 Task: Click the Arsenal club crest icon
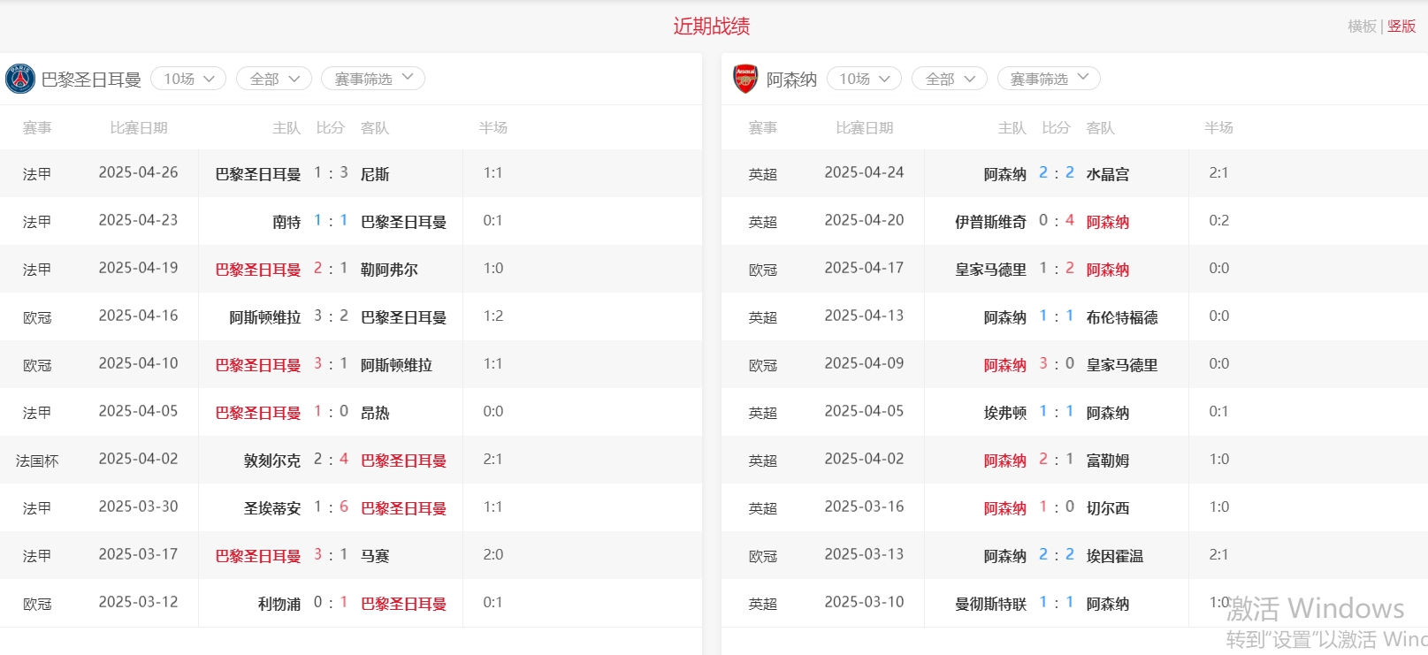pyautogui.click(x=745, y=79)
